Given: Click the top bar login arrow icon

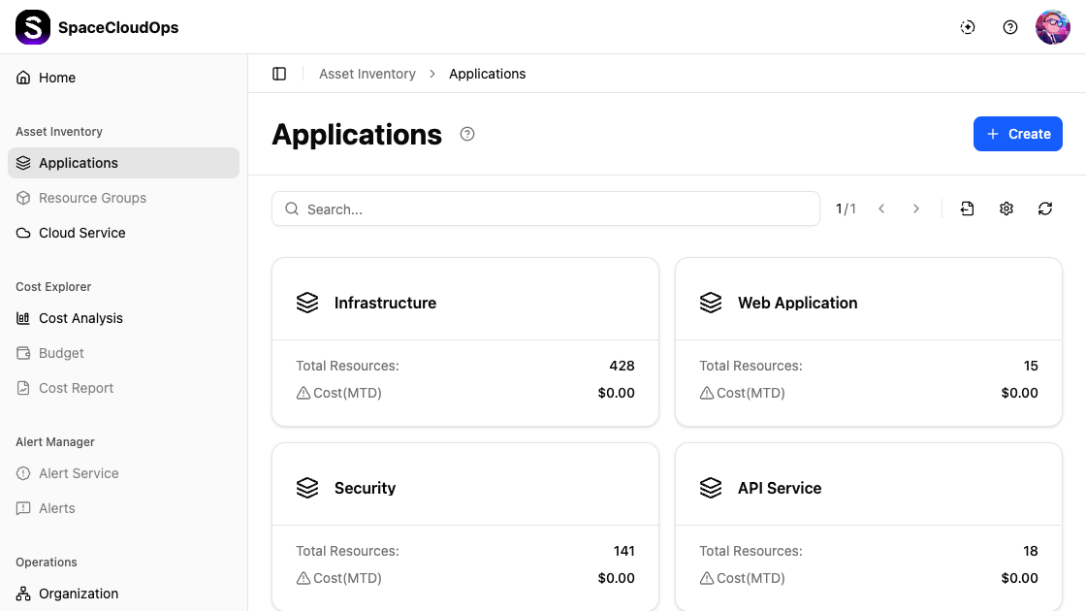Looking at the screenshot, I should point(968,27).
